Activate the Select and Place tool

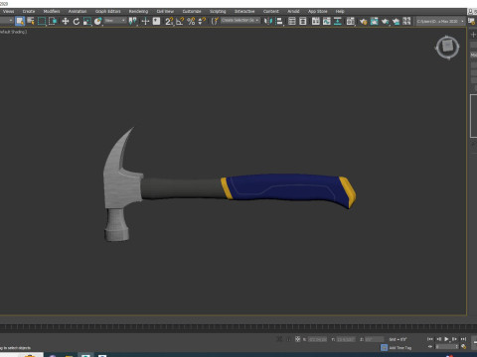98,21
